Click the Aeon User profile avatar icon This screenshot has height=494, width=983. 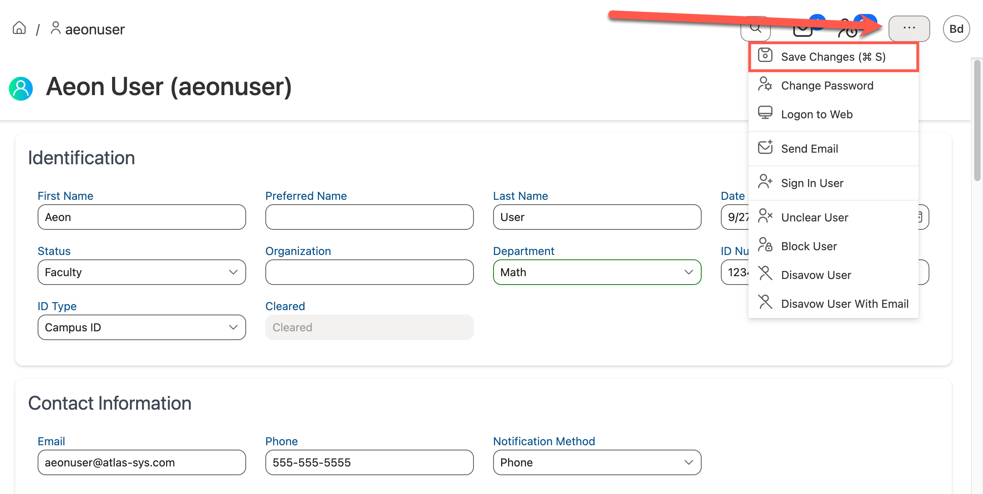(21, 88)
